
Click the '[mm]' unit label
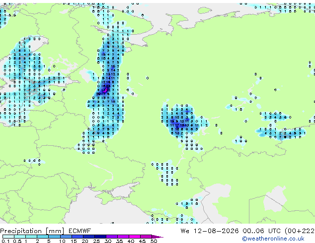click(x=55, y=231)
